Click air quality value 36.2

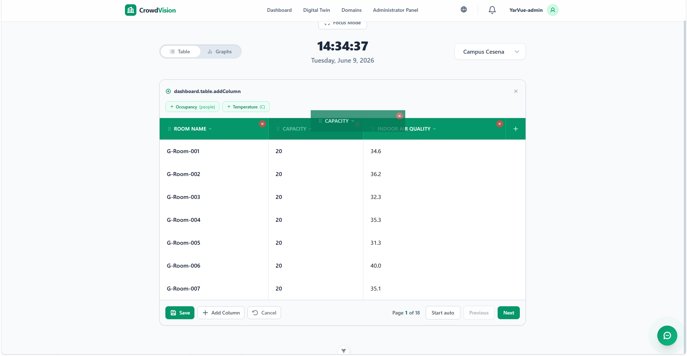tap(376, 174)
